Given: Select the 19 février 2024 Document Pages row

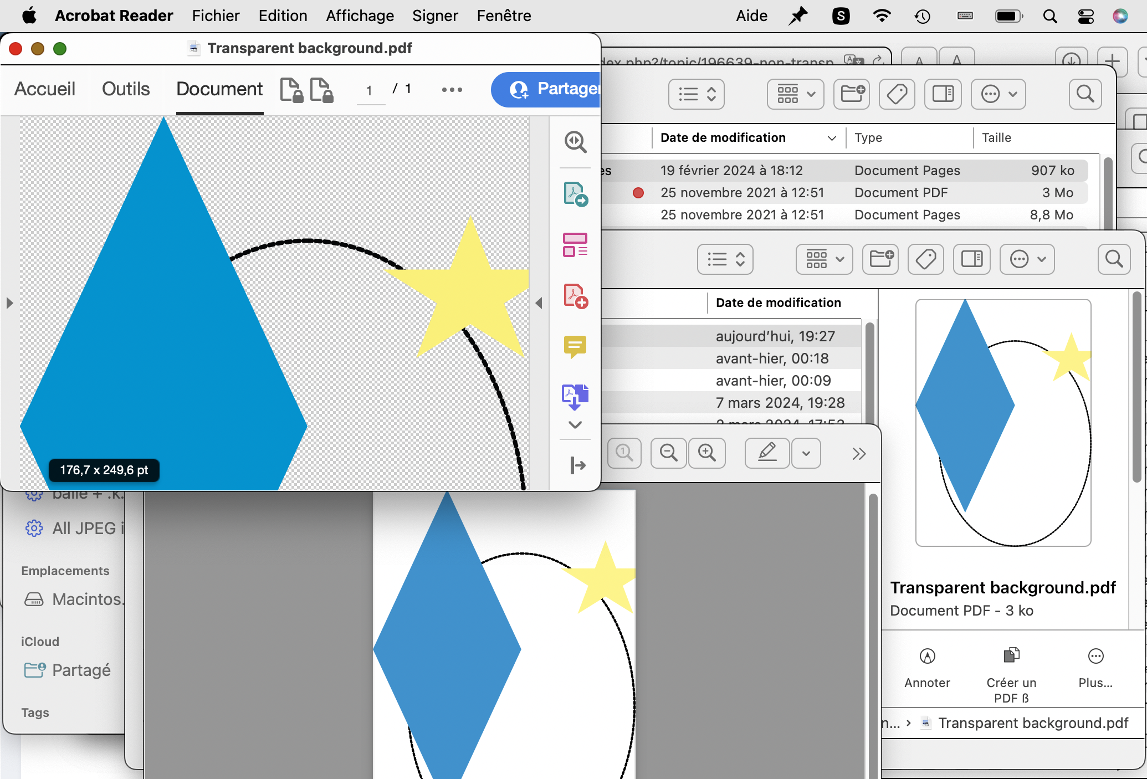Looking at the screenshot, I should pyautogui.click(x=844, y=171).
